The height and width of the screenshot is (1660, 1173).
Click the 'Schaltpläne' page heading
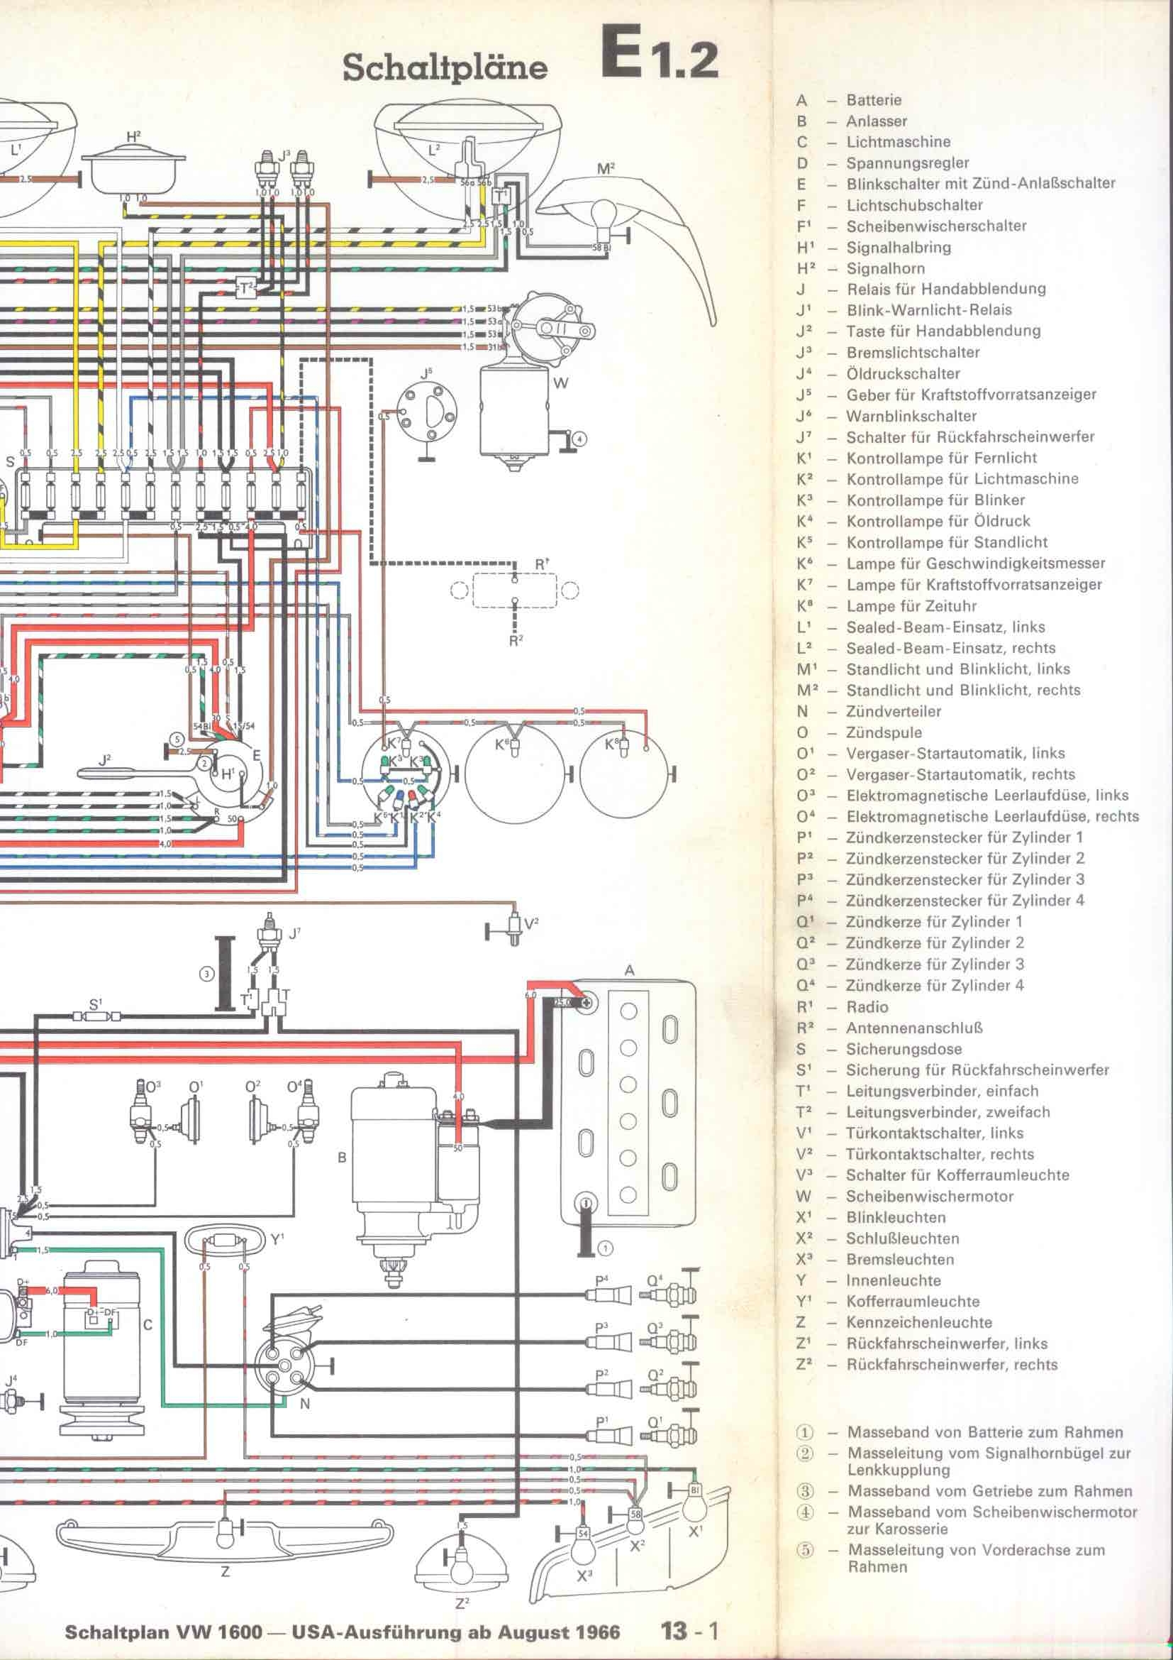pyautogui.click(x=445, y=67)
